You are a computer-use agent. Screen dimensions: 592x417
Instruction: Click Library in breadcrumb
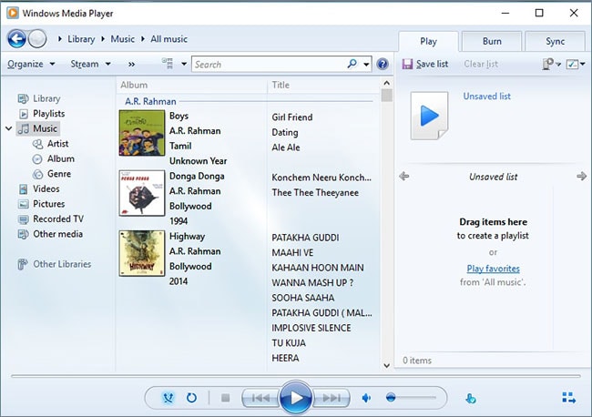pos(81,39)
